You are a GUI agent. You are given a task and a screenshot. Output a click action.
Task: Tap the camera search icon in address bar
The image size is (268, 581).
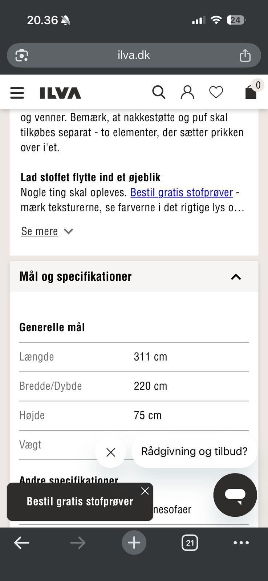(21, 55)
